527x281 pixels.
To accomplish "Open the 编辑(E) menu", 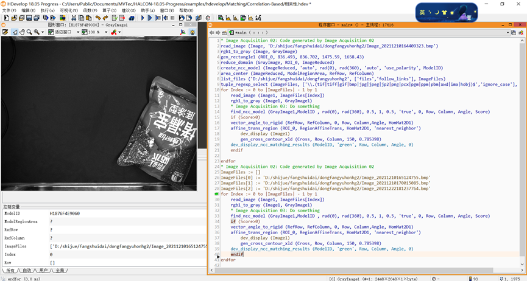I will click(x=28, y=10).
